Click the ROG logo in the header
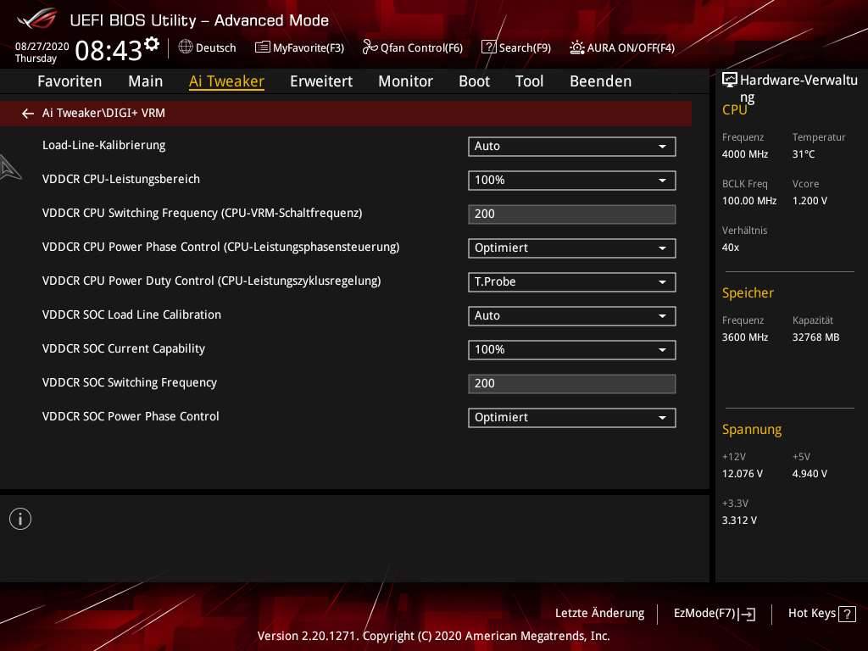The width and height of the screenshot is (868, 651). 36,19
